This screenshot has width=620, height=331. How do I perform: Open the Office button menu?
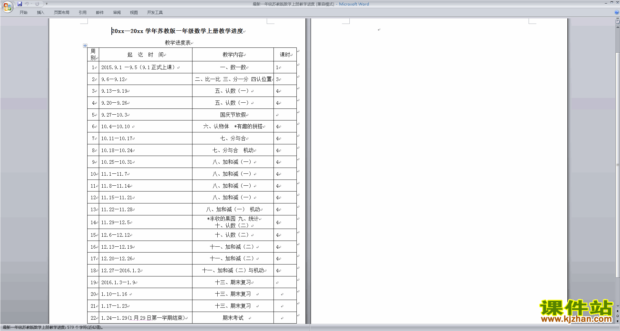7,7
